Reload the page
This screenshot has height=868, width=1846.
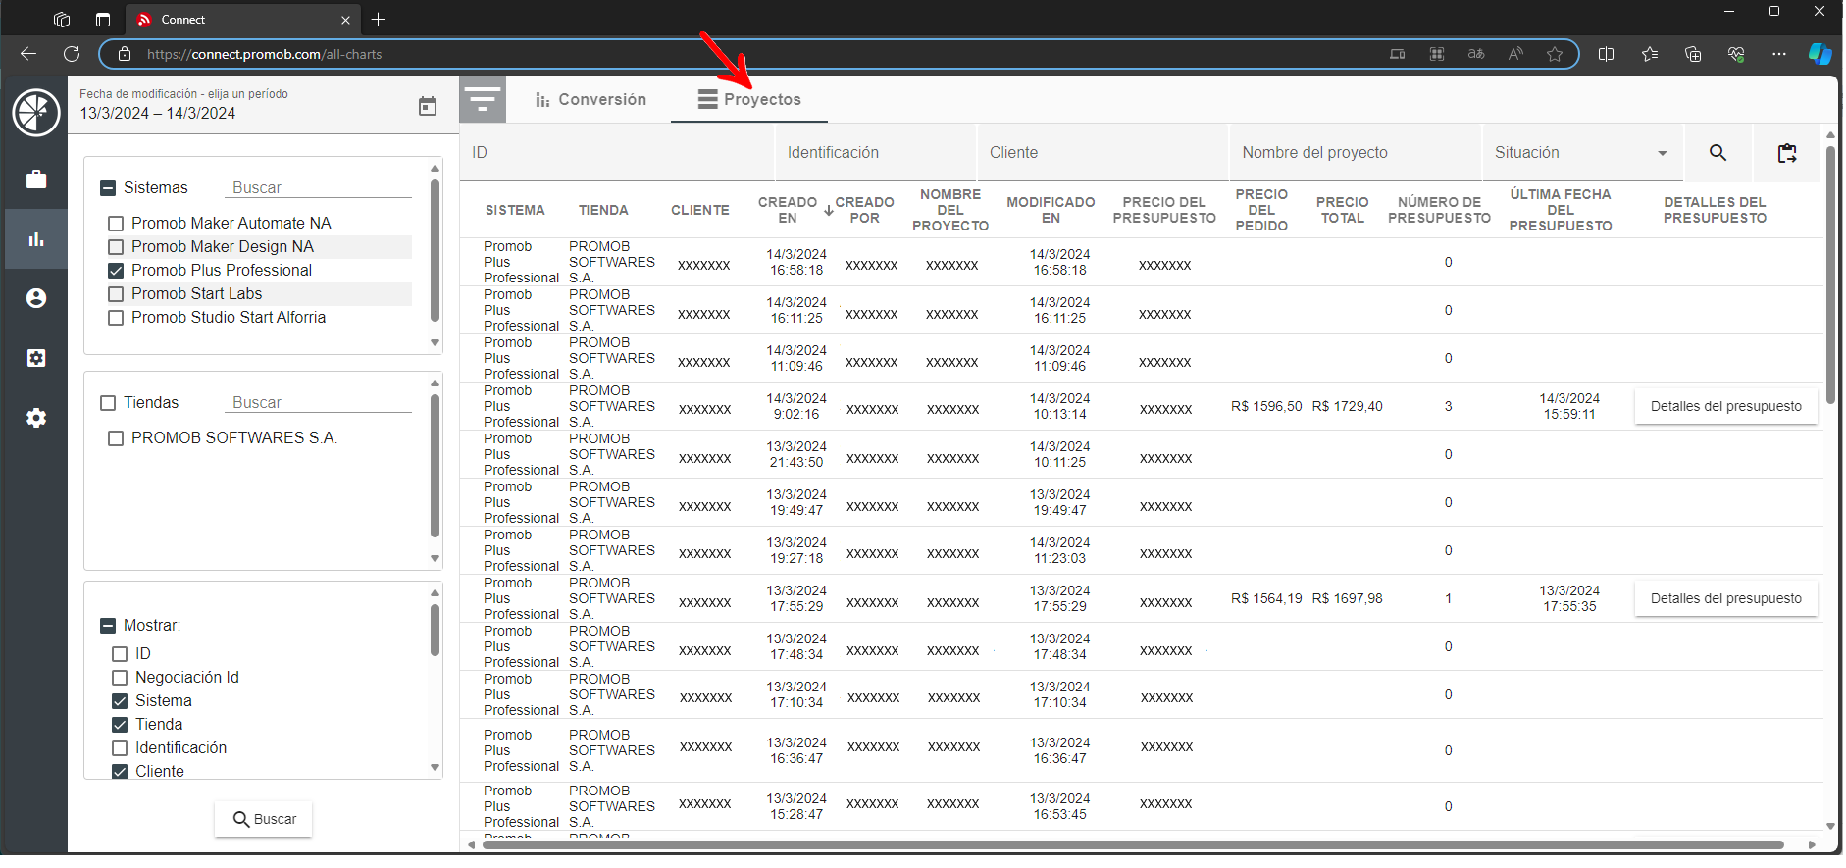pos(72,54)
